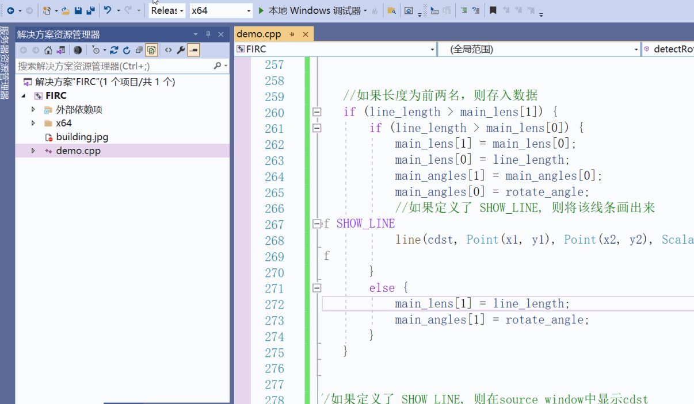Select demo.cpp file in Solution Explorer

click(78, 151)
